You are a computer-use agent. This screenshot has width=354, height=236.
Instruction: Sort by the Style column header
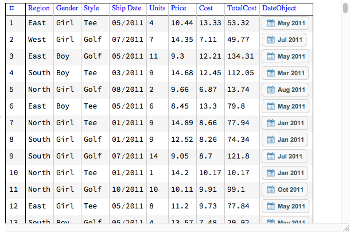(x=91, y=8)
